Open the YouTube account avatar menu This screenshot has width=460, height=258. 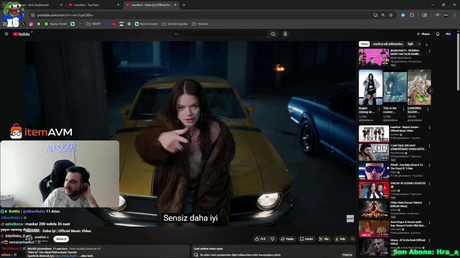448,34
